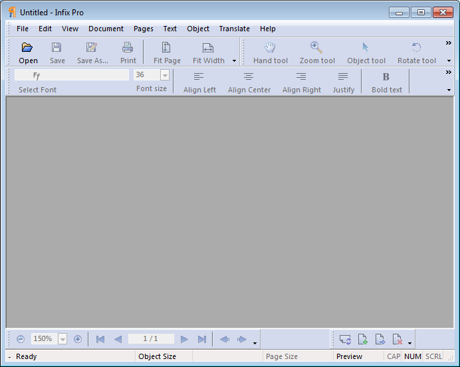460x367 pixels.
Task: Open the Document menu
Action: [x=106, y=29]
